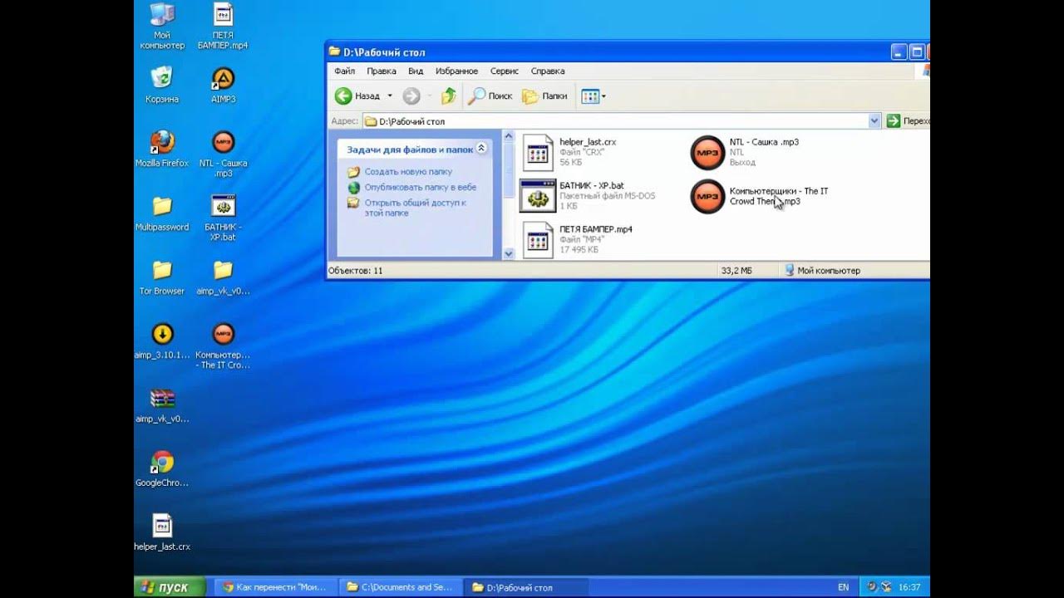The width and height of the screenshot is (1064, 598).
Task: Select the aimp_vk archive icon on desktop
Action: 162,405
